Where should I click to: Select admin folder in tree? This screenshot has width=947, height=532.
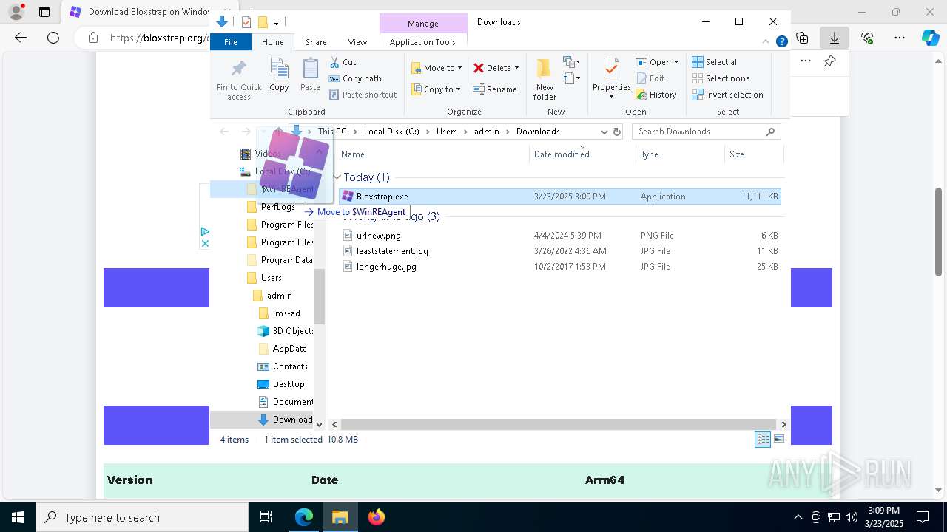click(272, 296)
